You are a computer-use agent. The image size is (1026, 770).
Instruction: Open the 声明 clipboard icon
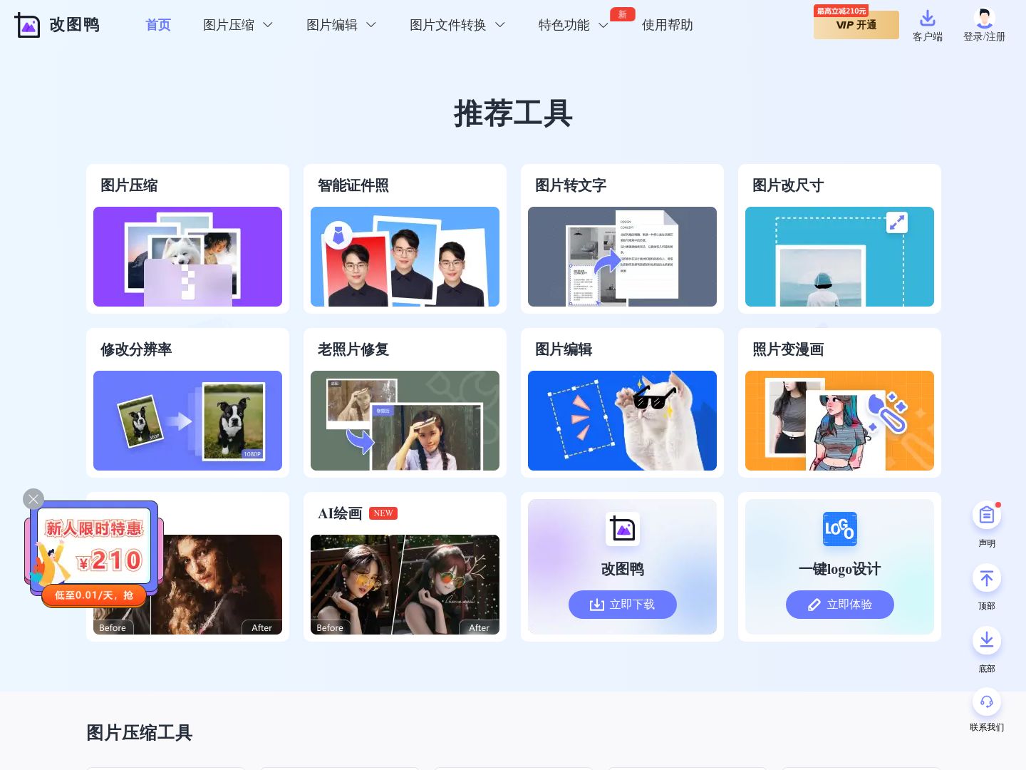(x=987, y=515)
